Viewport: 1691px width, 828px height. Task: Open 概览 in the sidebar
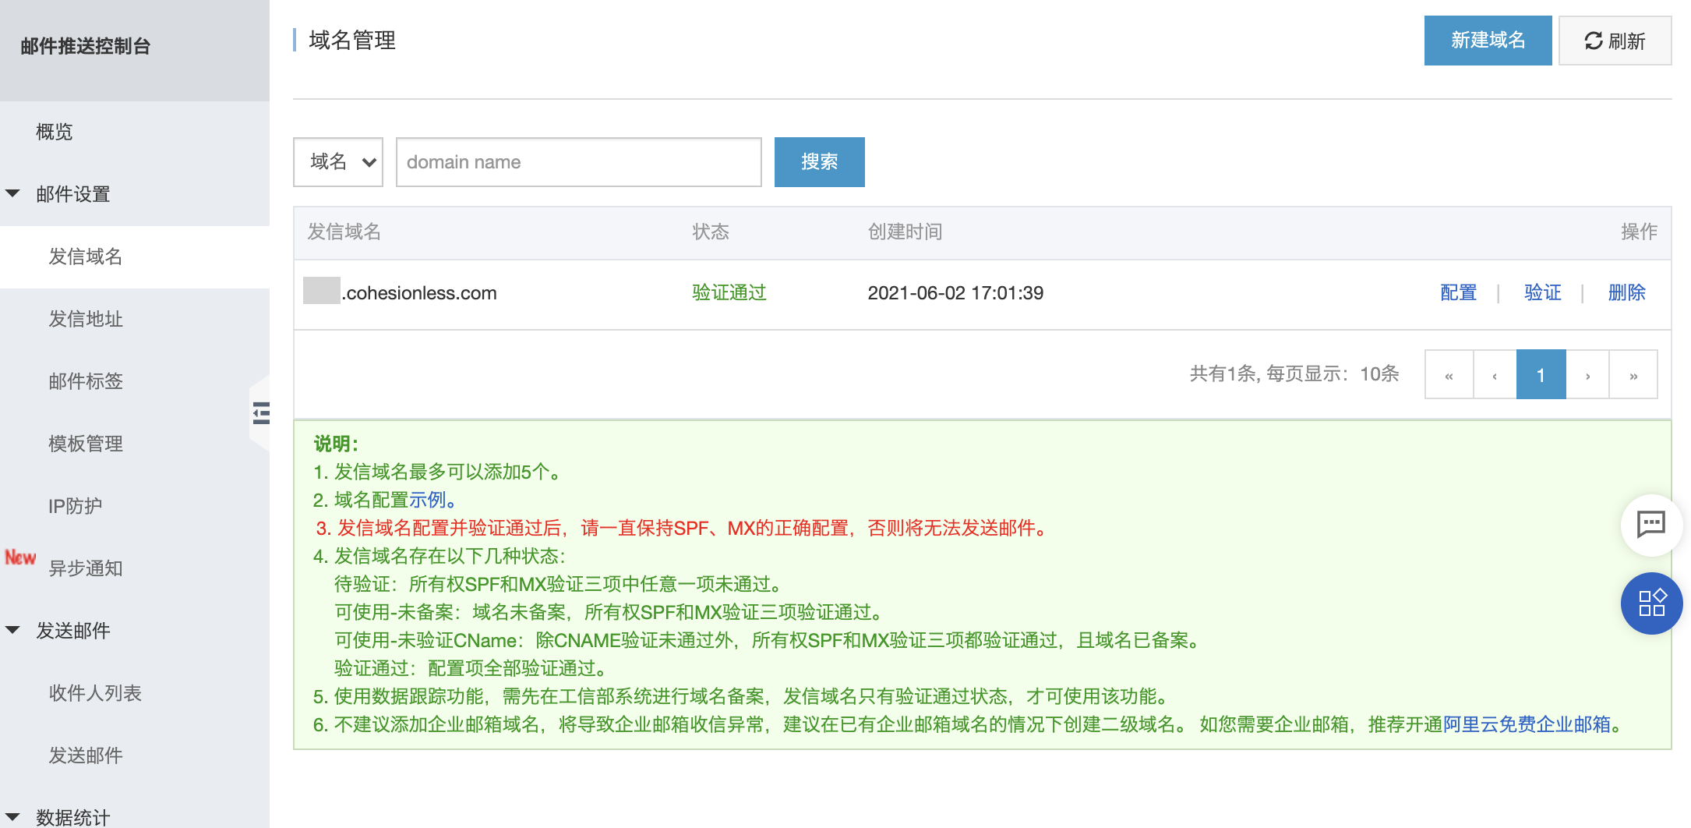pyautogui.click(x=55, y=132)
